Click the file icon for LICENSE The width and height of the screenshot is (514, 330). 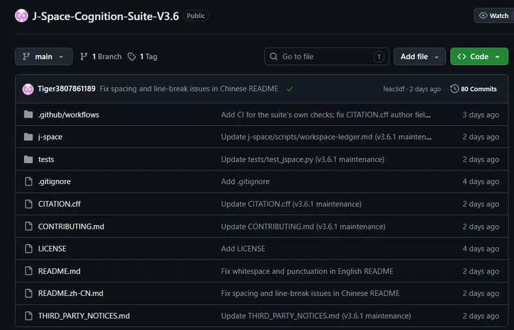pos(29,248)
